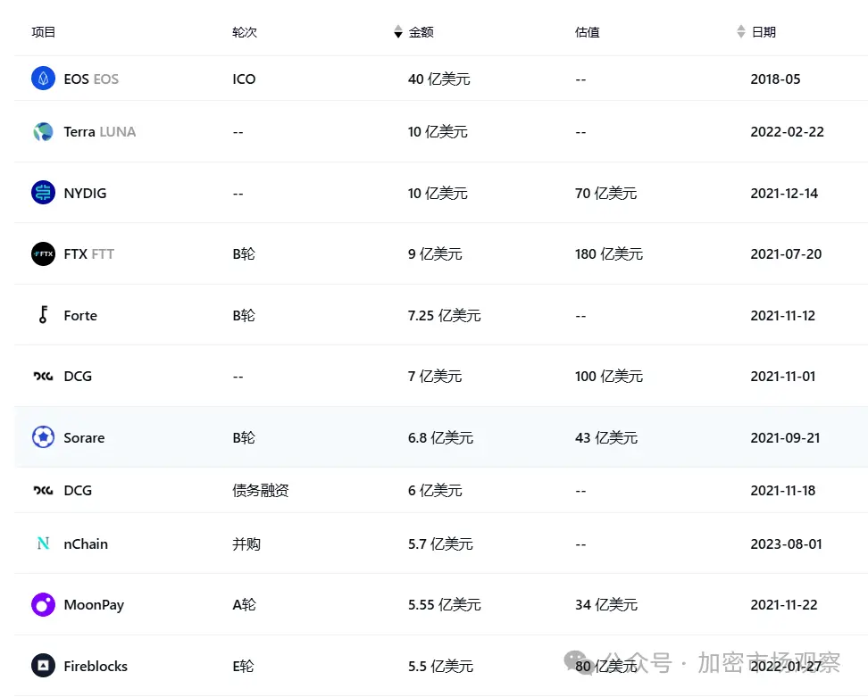Open the EOS project link
868x697 pixels.
pos(77,79)
